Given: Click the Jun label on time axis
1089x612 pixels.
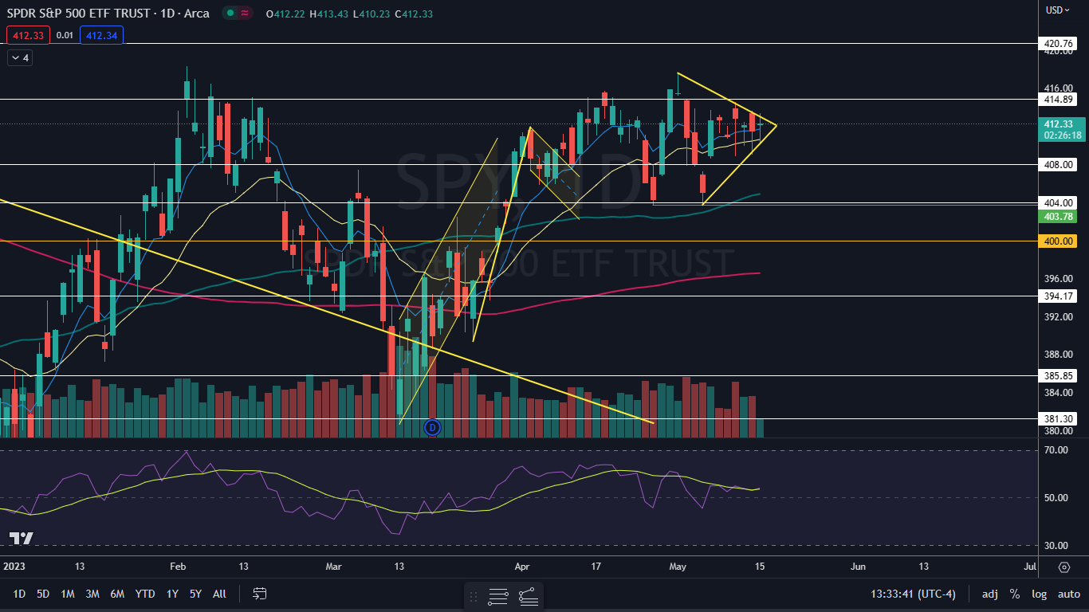Looking at the screenshot, I should coord(858,567).
